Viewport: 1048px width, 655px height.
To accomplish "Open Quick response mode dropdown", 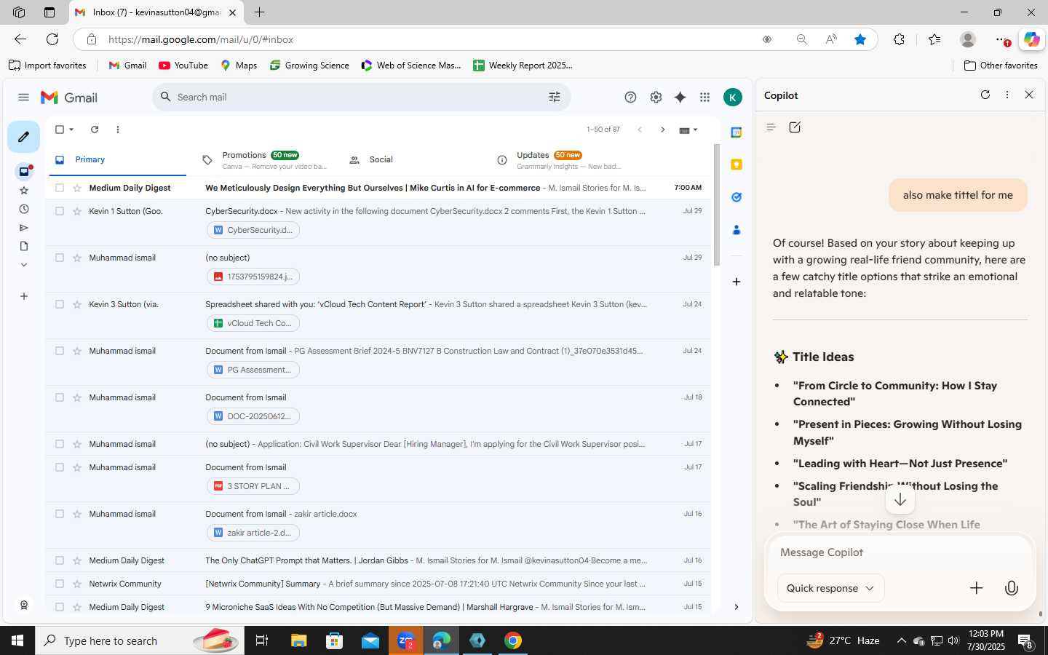I will pos(830,588).
